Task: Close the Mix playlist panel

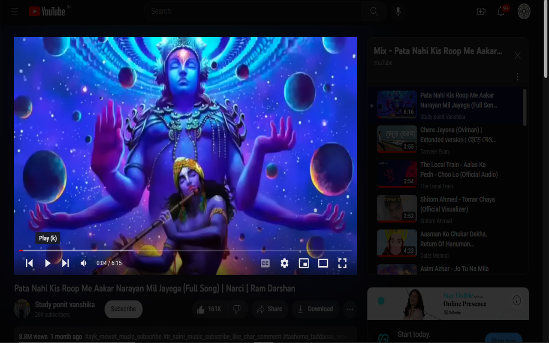Action: (x=518, y=56)
